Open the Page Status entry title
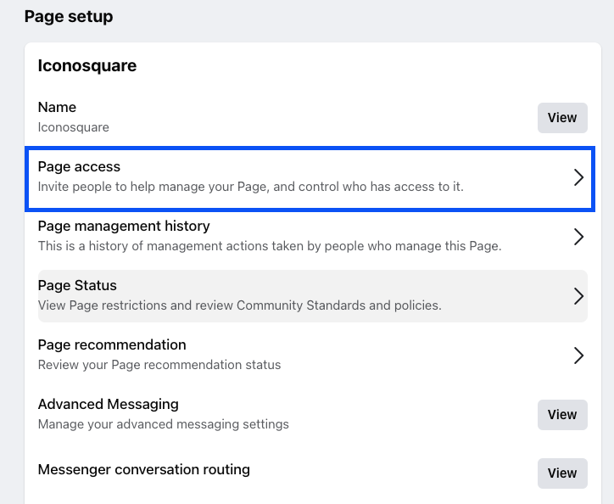 [x=77, y=285]
